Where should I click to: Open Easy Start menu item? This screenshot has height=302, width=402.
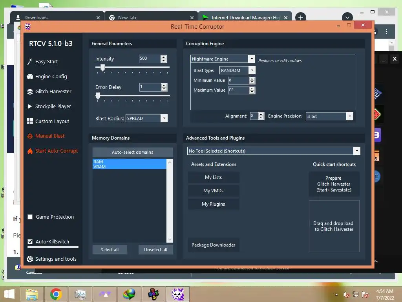pos(46,62)
